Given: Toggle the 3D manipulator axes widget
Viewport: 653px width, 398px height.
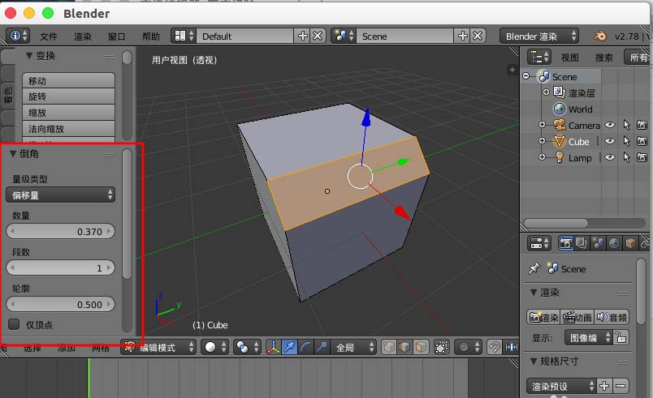Looking at the screenshot, I should point(273,347).
